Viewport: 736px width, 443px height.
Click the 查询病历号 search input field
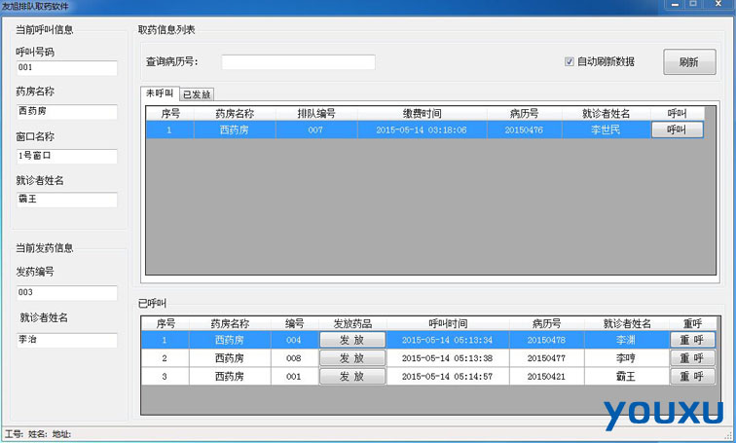[x=298, y=62]
